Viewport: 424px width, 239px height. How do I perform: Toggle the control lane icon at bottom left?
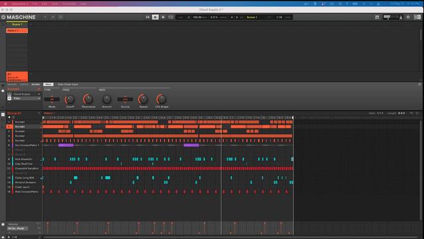[x=3, y=224]
